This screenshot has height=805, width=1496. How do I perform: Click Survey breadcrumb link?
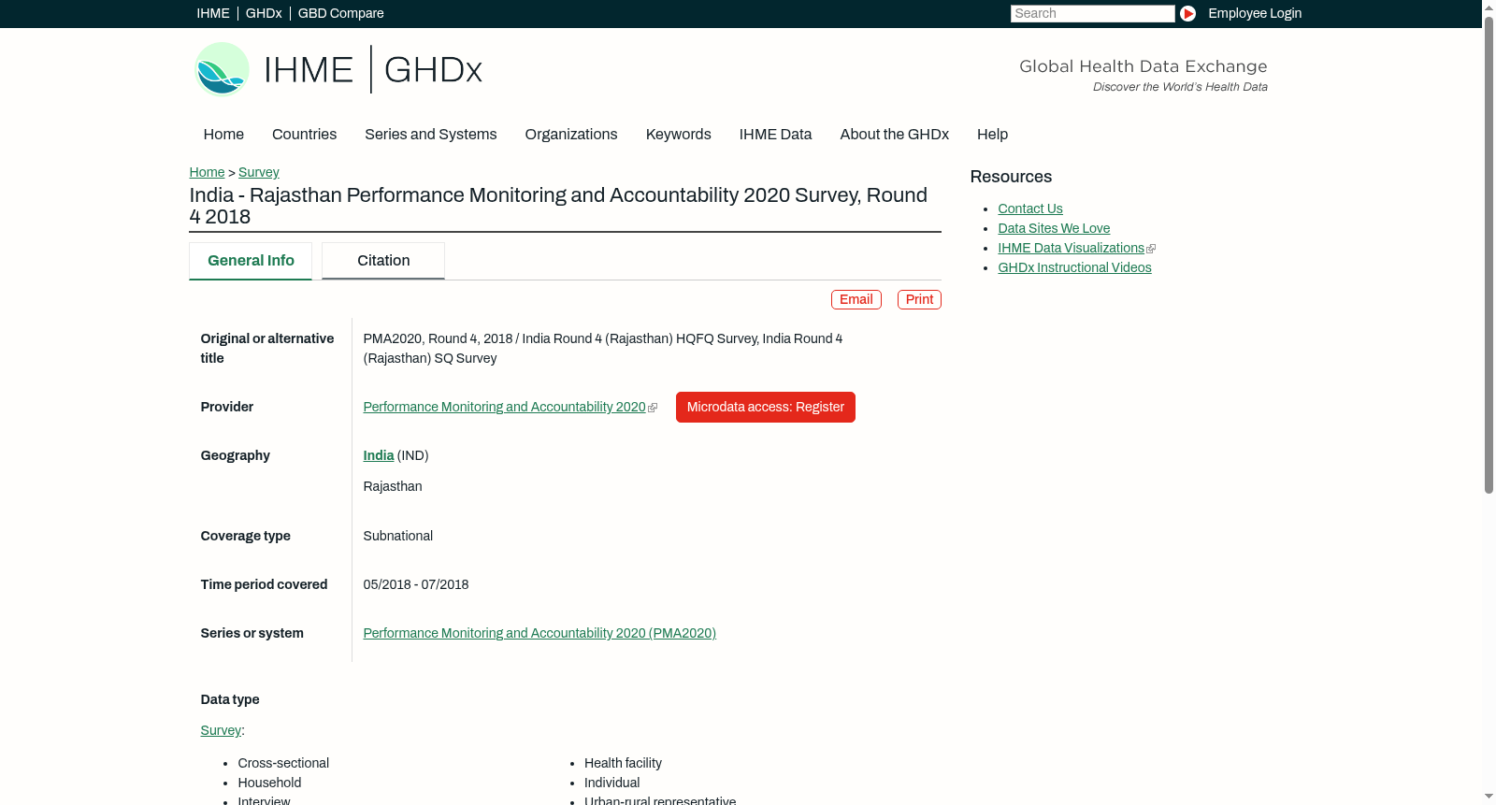(259, 172)
